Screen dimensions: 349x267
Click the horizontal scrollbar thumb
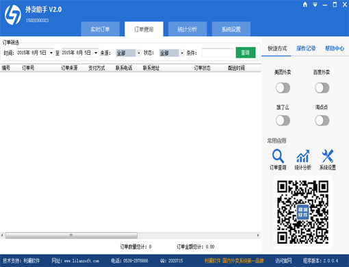click(71, 236)
